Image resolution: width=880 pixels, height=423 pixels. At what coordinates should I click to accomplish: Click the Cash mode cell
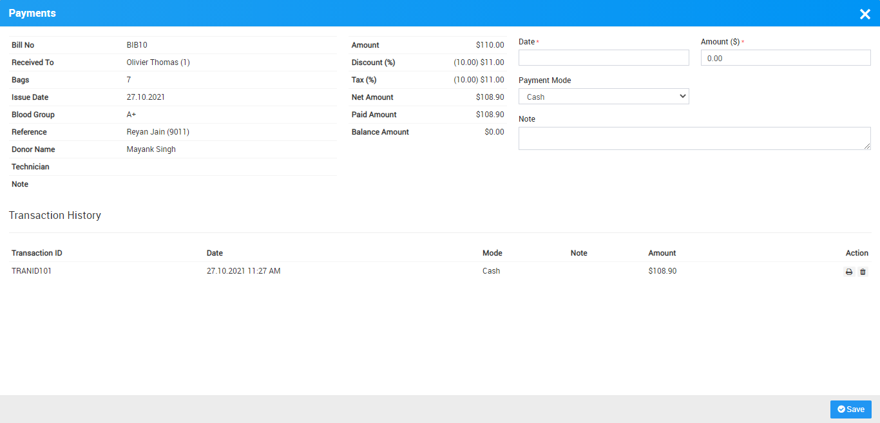[x=492, y=271]
